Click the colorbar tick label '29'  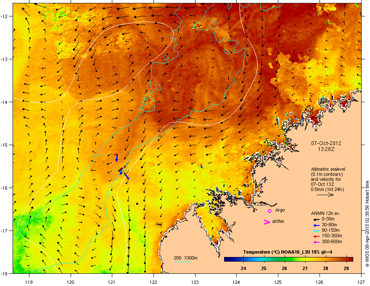(346, 268)
